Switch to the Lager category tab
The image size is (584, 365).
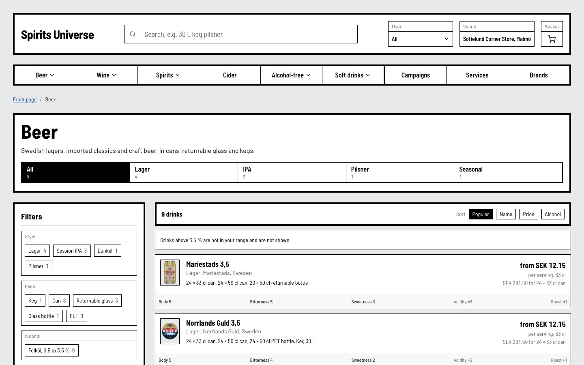(x=184, y=172)
